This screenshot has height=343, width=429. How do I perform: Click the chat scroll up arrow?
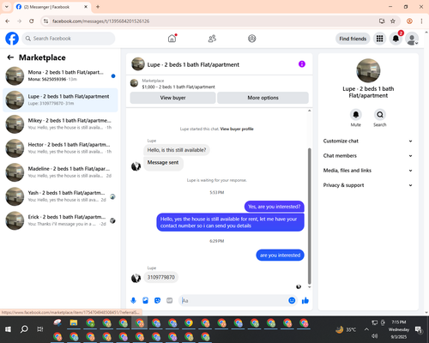(309, 111)
